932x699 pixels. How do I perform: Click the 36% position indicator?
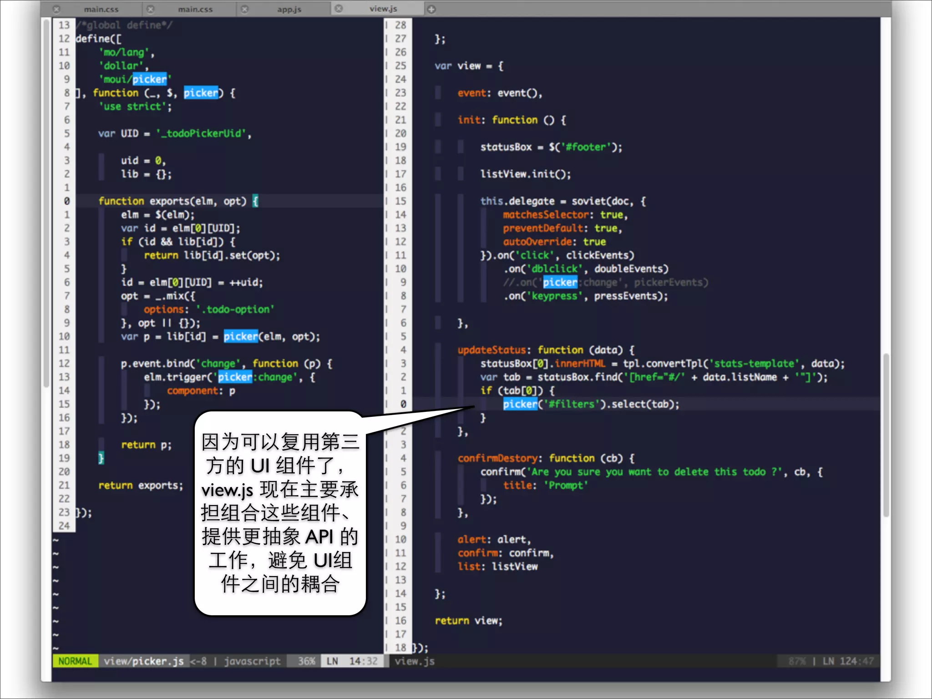306,661
